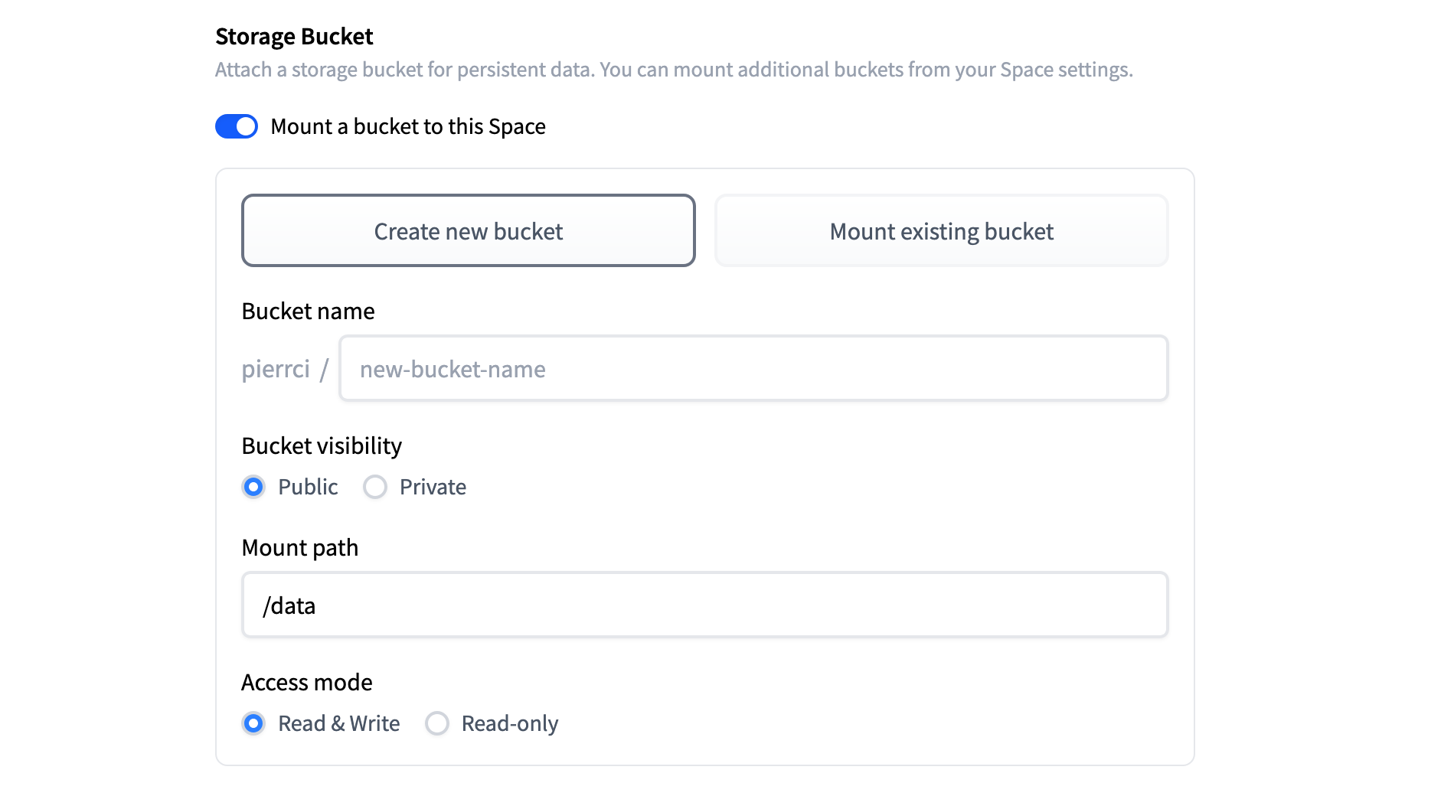Click the Private label text
The height and width of the screenshot is (796, 1441).
(433, 487)
